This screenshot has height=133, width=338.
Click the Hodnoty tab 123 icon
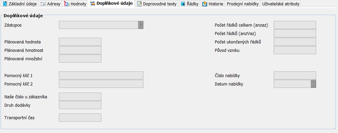[67, 4]
